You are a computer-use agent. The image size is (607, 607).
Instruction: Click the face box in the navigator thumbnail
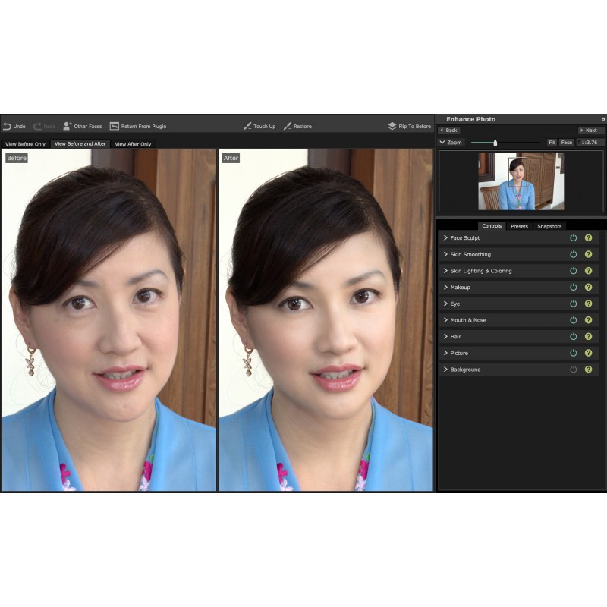518,172
